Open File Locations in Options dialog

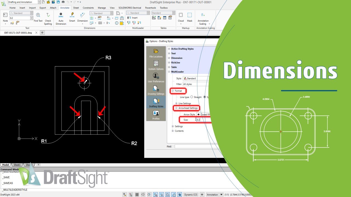156,53
